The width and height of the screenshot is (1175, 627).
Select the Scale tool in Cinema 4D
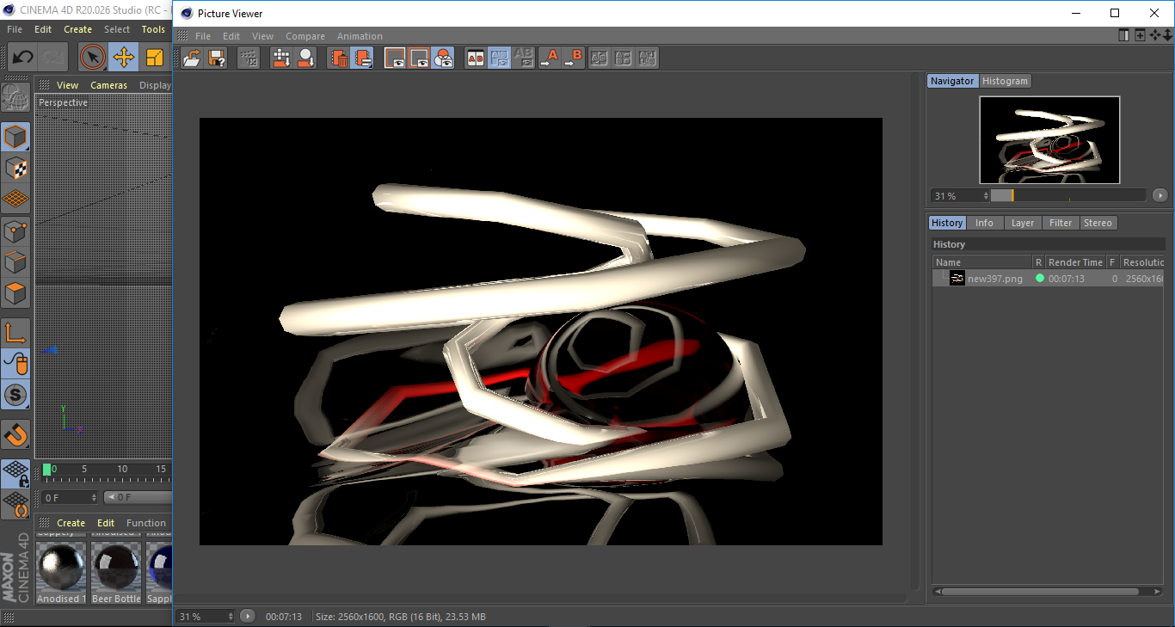(156, 58)
